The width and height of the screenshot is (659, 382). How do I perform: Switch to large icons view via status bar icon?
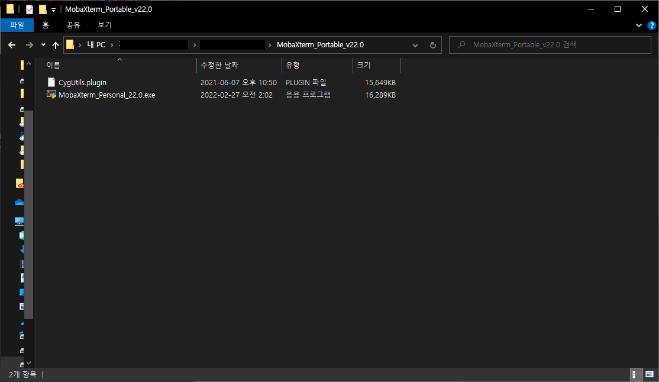tap(650, 374)
